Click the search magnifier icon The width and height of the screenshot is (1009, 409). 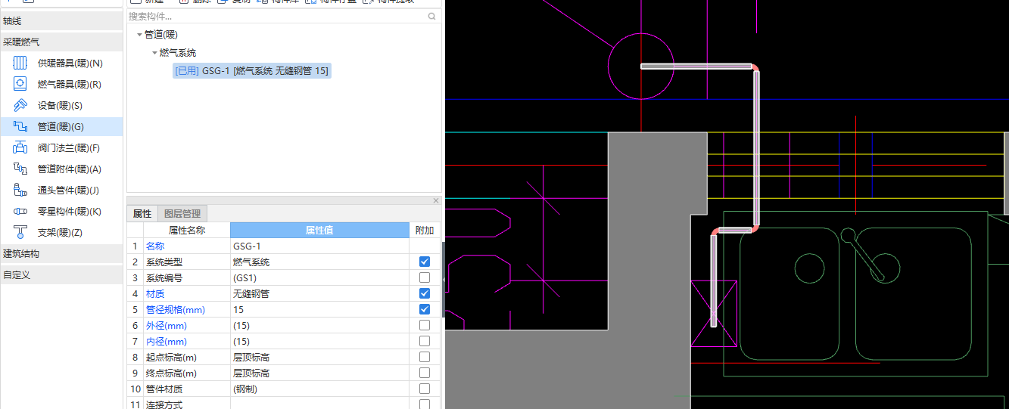pos(432,16)
